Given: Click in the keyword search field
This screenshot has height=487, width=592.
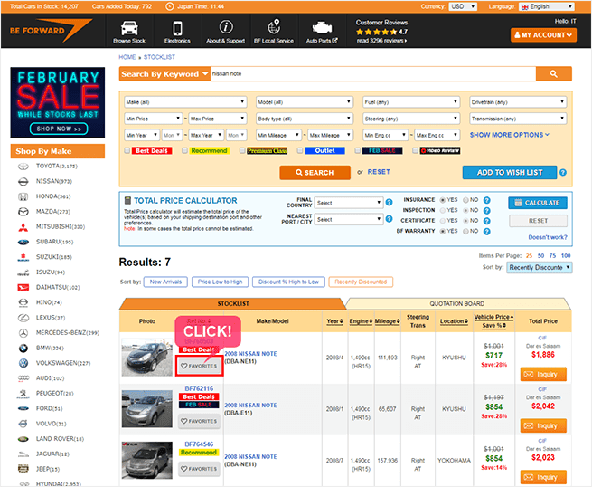Looking at the screenshot, I should (x=372, y=73).
